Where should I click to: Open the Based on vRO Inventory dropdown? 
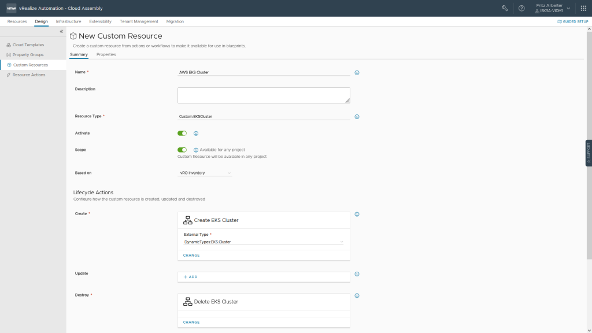click(205, 173)
